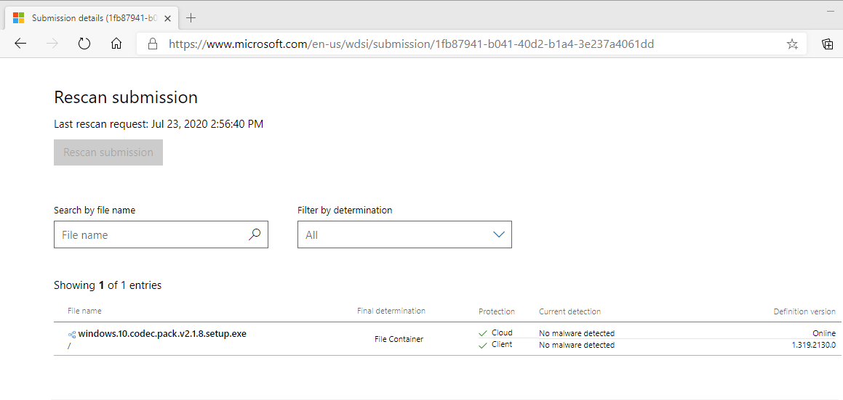Screen dimensions: 843x400
Task: Click the Final determination column header
Action: click(391, 311)
